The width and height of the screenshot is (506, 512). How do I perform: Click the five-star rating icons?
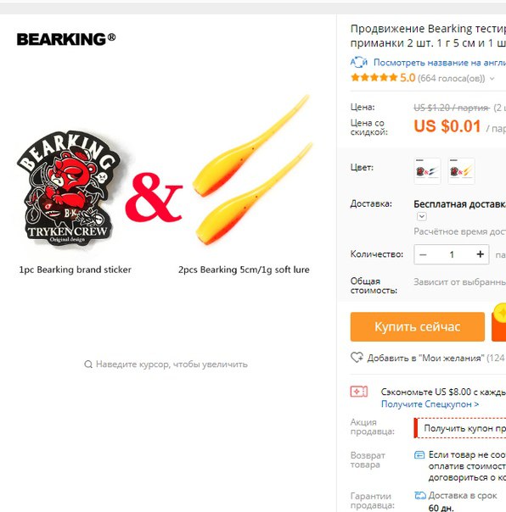[374, 78]
